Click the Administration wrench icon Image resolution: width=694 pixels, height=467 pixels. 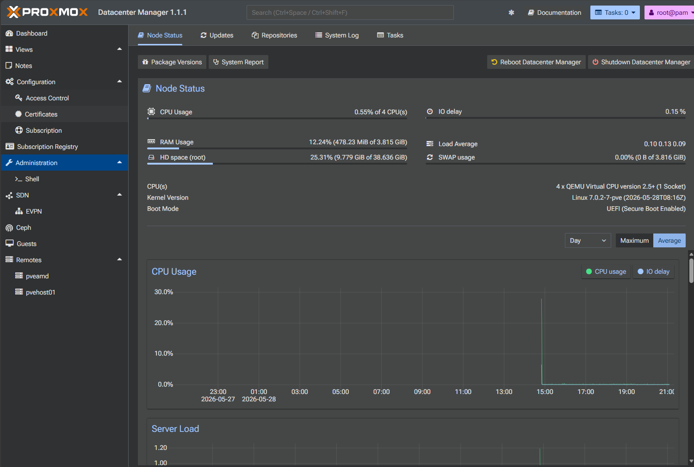(x=9, y=162)
